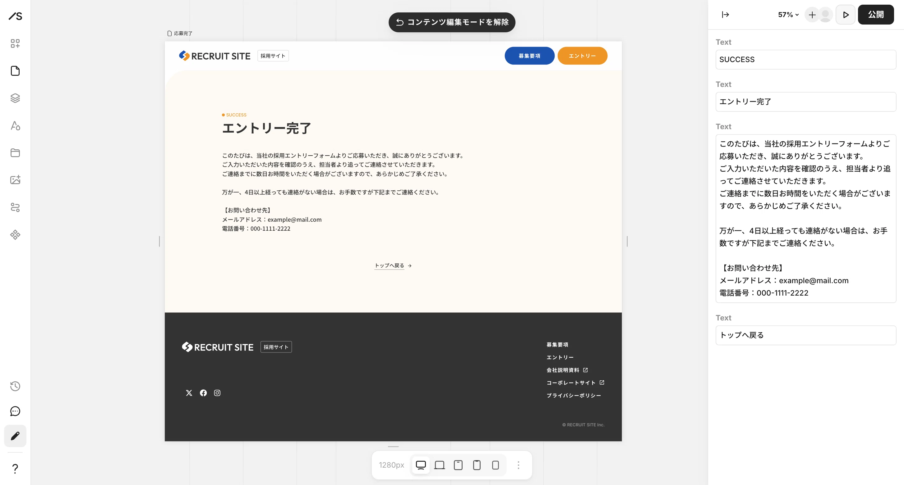The width and height of the screenshot is (904, 485).
Task: Open the pages panel icon
Action: (15, 71)
